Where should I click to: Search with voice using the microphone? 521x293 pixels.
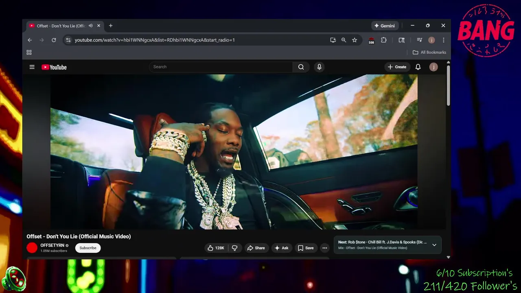319,67
